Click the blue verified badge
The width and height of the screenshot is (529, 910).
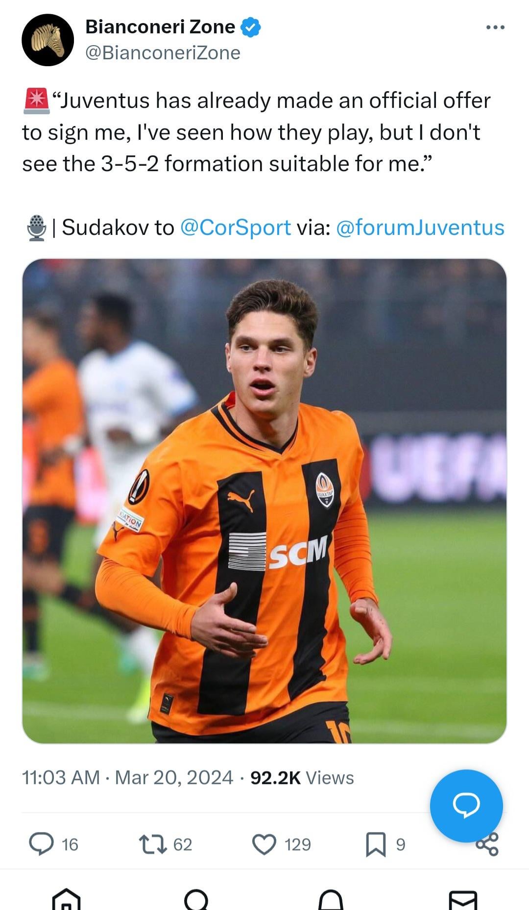250,27
